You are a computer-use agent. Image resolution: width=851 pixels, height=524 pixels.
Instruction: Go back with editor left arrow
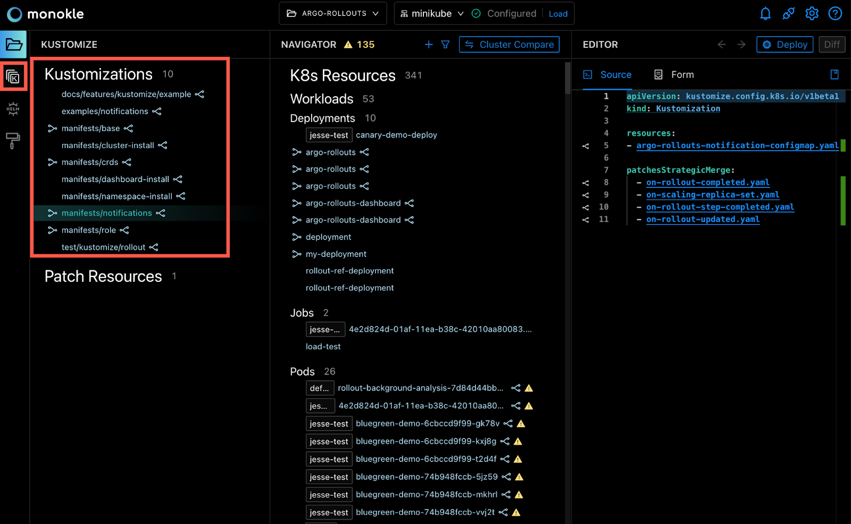click(x=722, y=45)
